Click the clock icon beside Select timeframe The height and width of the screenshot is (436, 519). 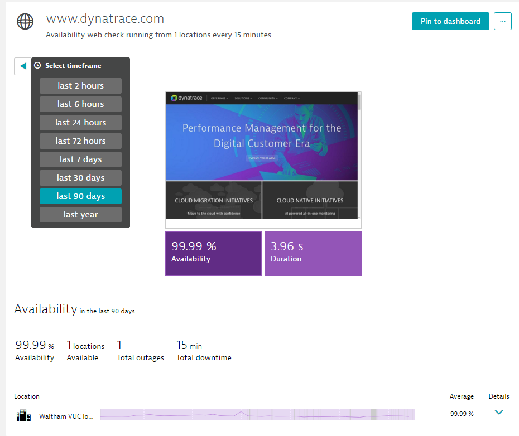[x=38, y=65]
